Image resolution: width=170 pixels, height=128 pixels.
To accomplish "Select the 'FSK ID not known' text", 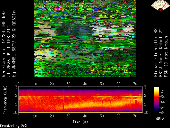I will coord(166,57).
